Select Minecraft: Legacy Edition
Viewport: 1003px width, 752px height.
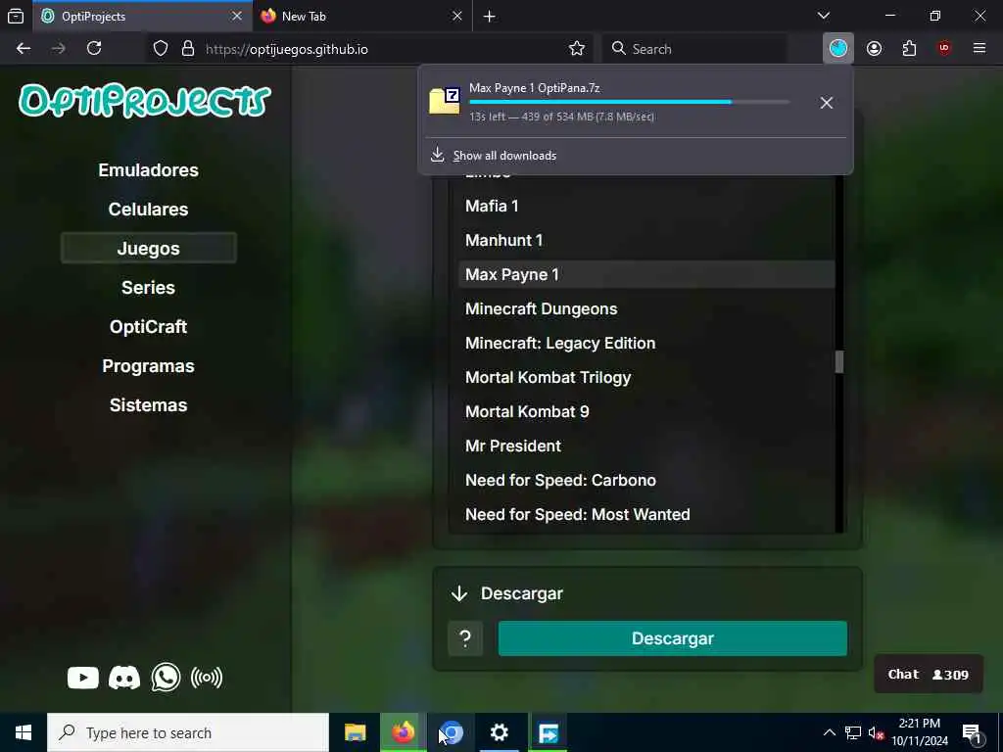pos(646,344)
